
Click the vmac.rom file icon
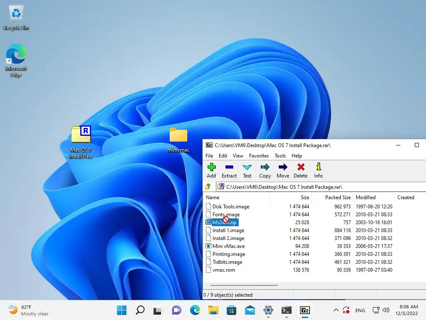point(208,270)
